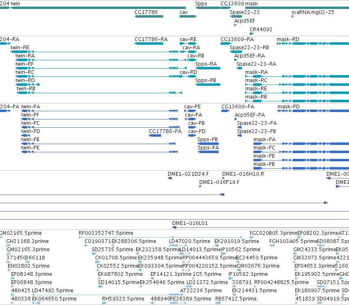Select the cav-PB protein label
Screen dimensions: 349x305
tap(196, 124)
